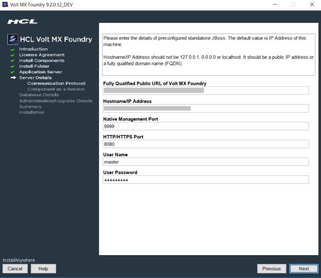The height and width of the screenshot is (278, 321).
Task: Edit the HTTP/HTTPS Port value 8080
Action: 206,144
